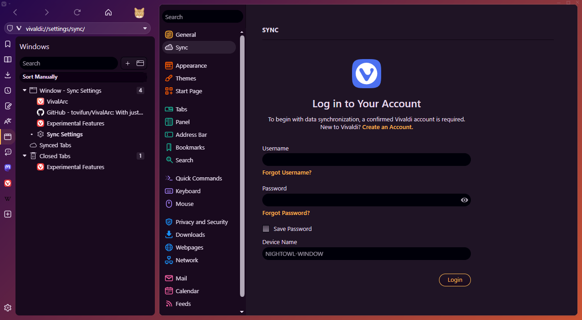This screenshot has width=582, height=320.
Task: Open the Reading List panel icon
Action: point(8,60)
